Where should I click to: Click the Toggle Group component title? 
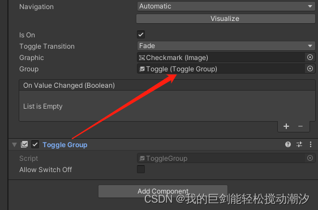pos(65,145)
